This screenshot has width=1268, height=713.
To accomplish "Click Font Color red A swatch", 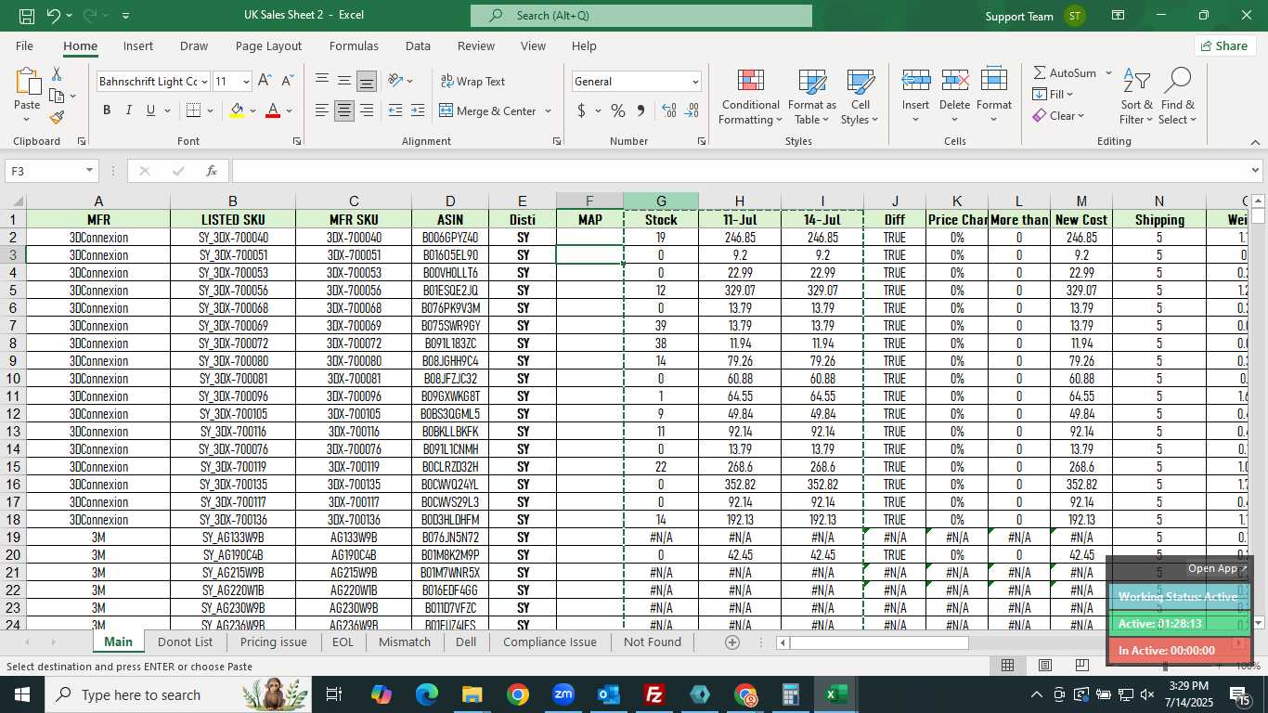I will [x=273, y=110].
